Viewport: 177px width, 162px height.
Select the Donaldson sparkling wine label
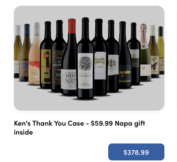pyautogui.click(x=146, y=70)
